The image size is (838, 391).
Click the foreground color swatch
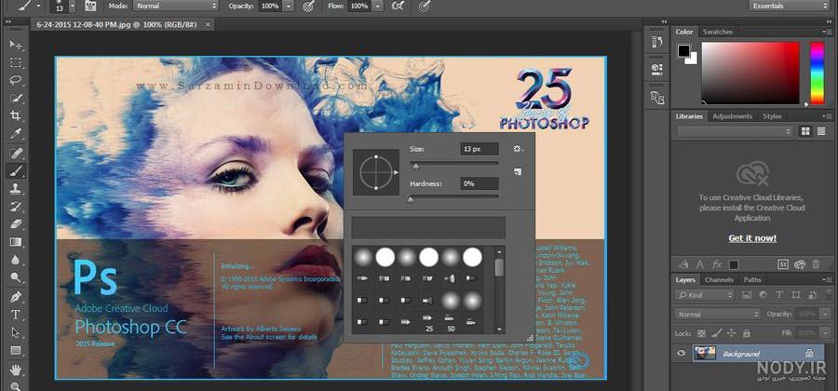click(683, 51)
